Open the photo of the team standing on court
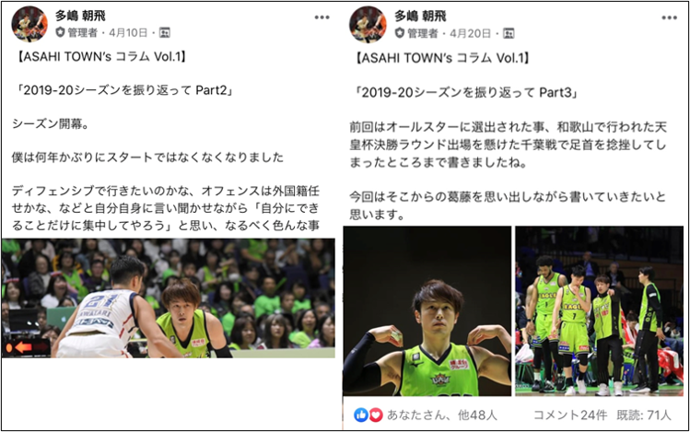Viewport: 690px width, 432px height. [x=600, y=311]
